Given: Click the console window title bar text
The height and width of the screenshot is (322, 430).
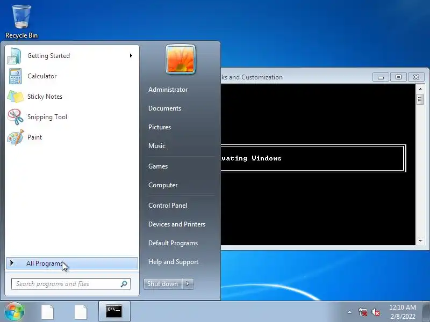Looking at the screenshot, I should click(252, 77).
